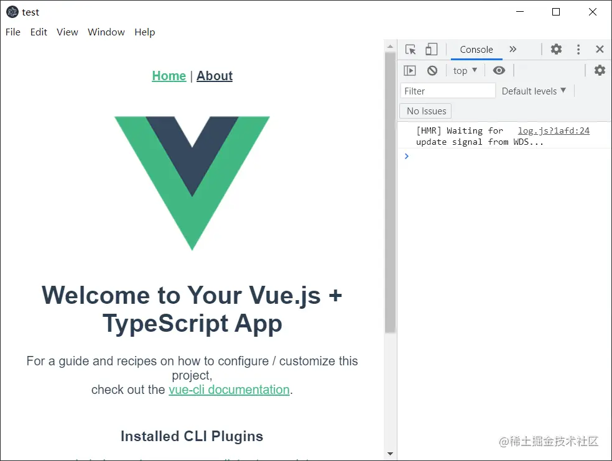Open the Help menu
The height and width of the screenshot is (461, 612).
145,32
